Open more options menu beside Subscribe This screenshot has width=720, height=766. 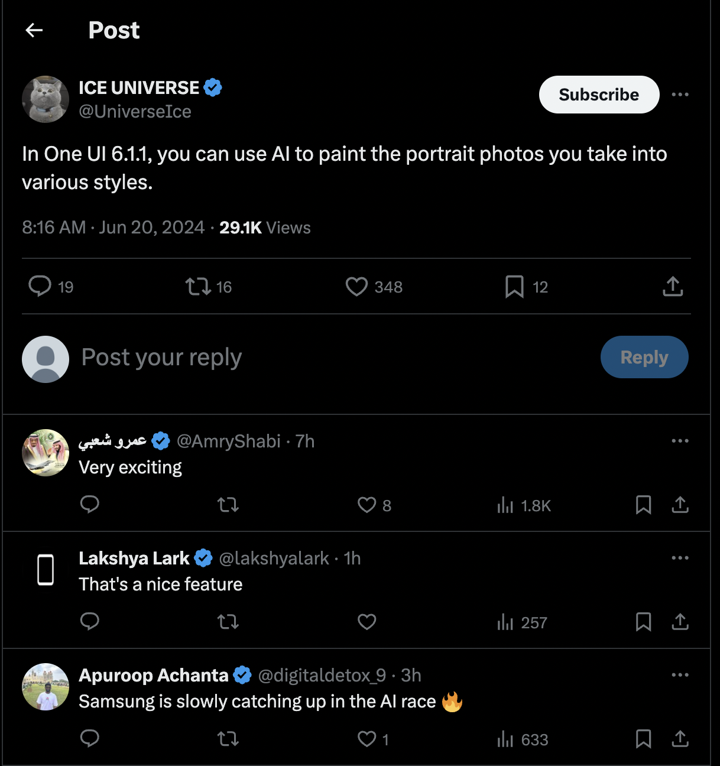pyautogui.click(x=680, y=95)
